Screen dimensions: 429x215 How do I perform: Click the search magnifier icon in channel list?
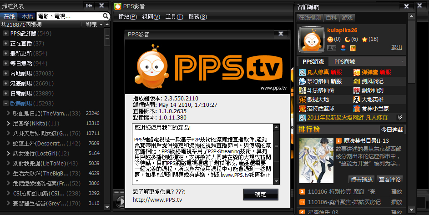106,16
